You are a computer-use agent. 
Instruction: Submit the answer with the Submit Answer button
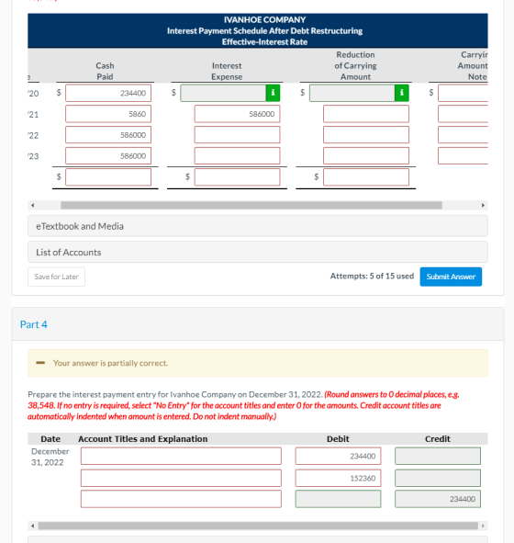(451, 277)
